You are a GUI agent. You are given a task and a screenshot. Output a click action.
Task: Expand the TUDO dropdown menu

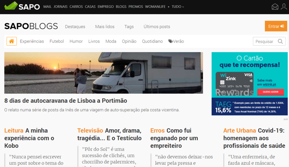[178, 7]
